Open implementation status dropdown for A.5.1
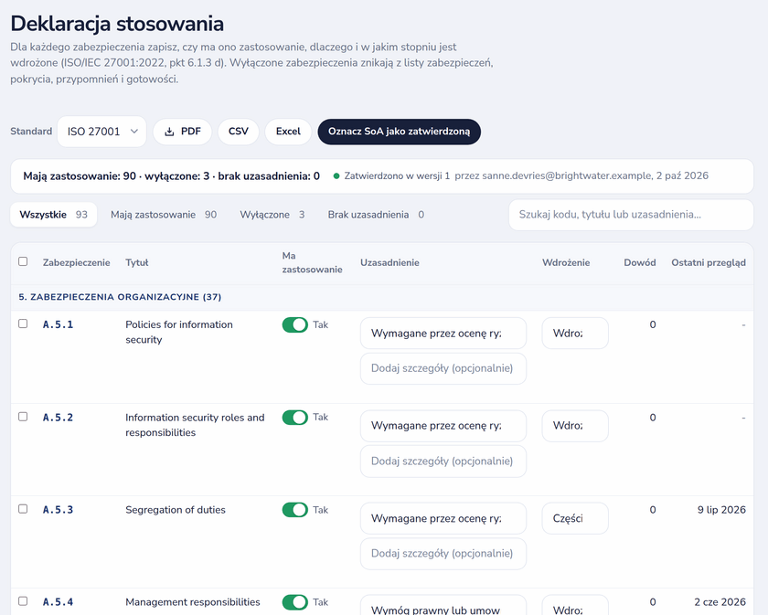 [x=575, y=334]
